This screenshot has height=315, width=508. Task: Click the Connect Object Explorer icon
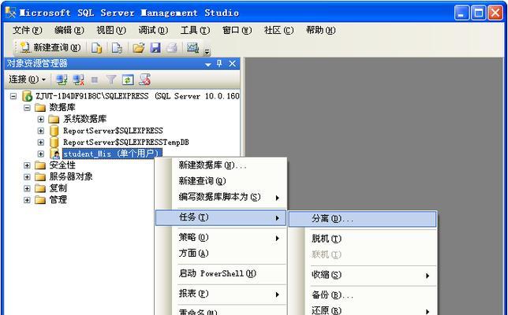(62, 80)
